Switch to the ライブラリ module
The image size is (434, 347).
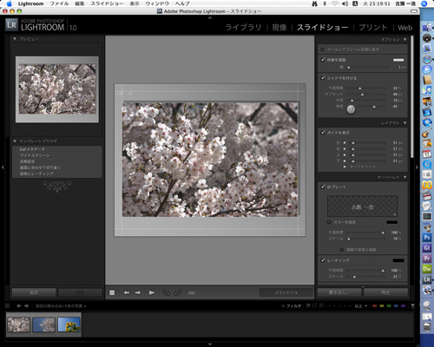(x=243, y=28)
